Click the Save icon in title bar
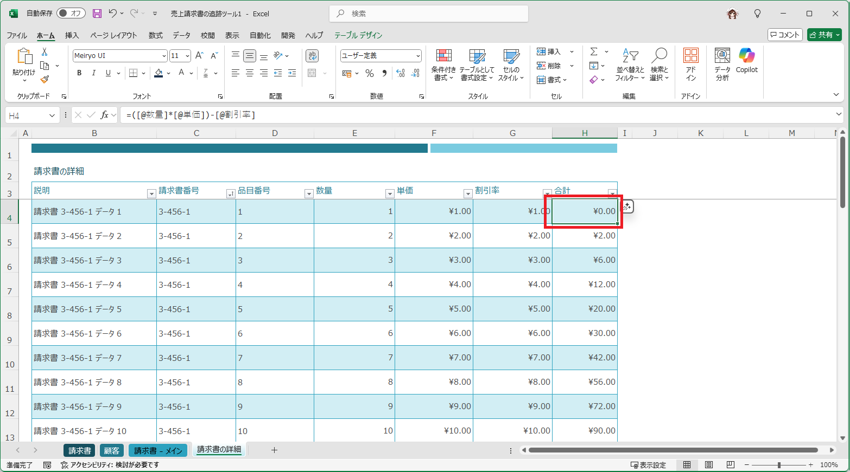 97,14
